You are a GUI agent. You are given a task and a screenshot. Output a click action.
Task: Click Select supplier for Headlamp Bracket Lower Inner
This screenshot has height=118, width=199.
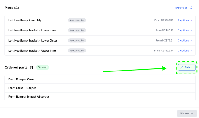click(77, 30)
